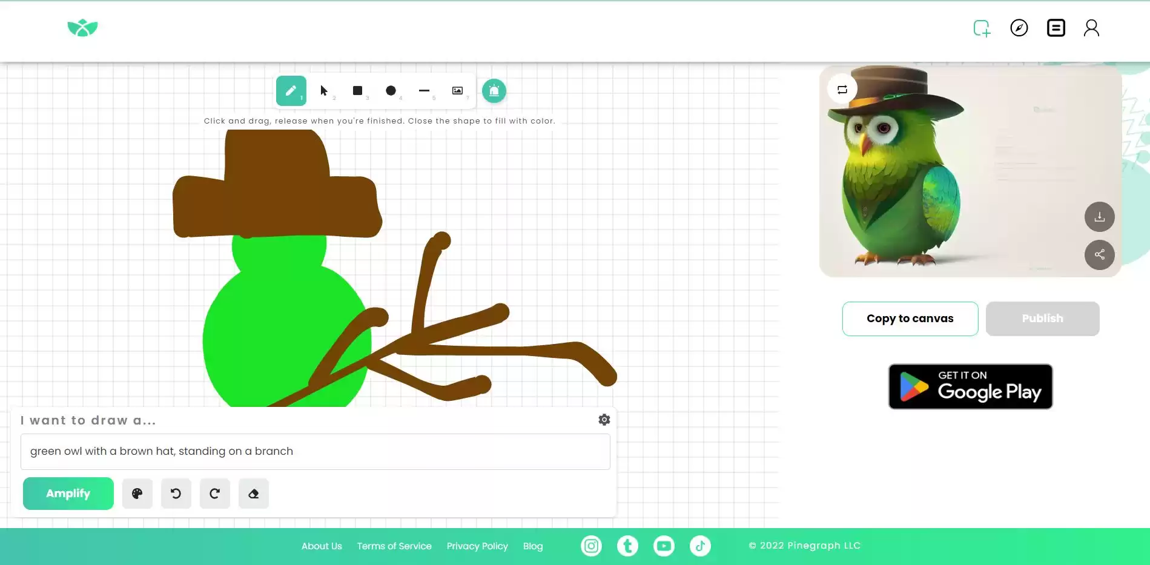Open the image insert tool
The height and width of the screenshot is (565, 1150).
(x=457, y=90)
